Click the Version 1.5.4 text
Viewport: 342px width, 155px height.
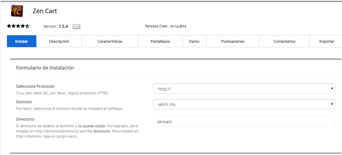(55, 26)
